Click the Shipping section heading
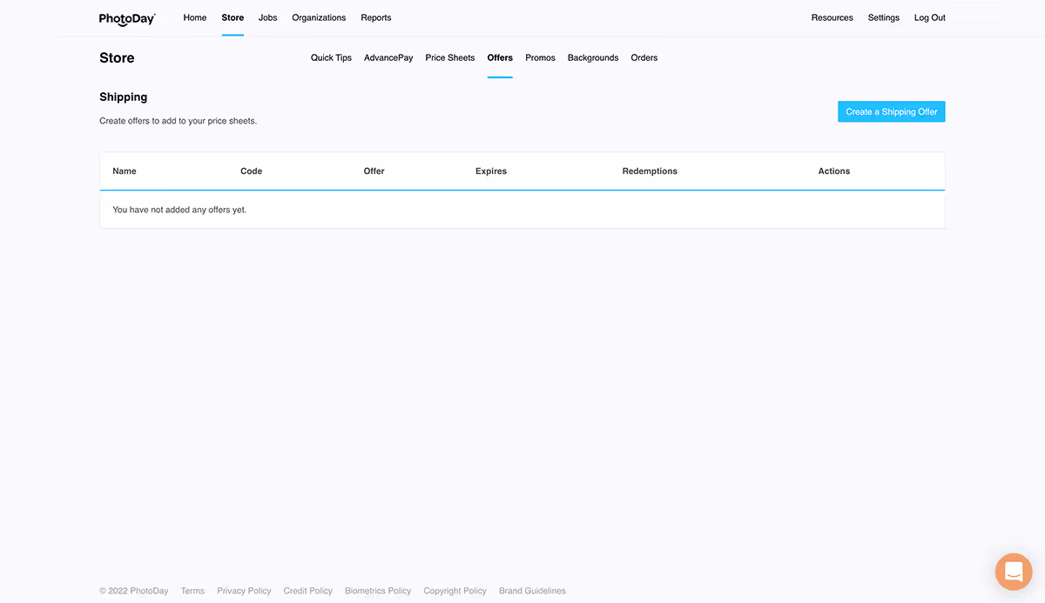 [124, 97]
